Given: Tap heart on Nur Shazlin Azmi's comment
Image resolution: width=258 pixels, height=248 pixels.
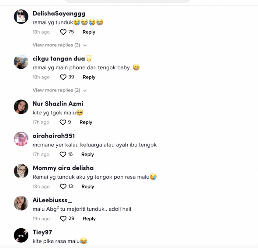Looking at the screenshot, I should pos(63,122).
